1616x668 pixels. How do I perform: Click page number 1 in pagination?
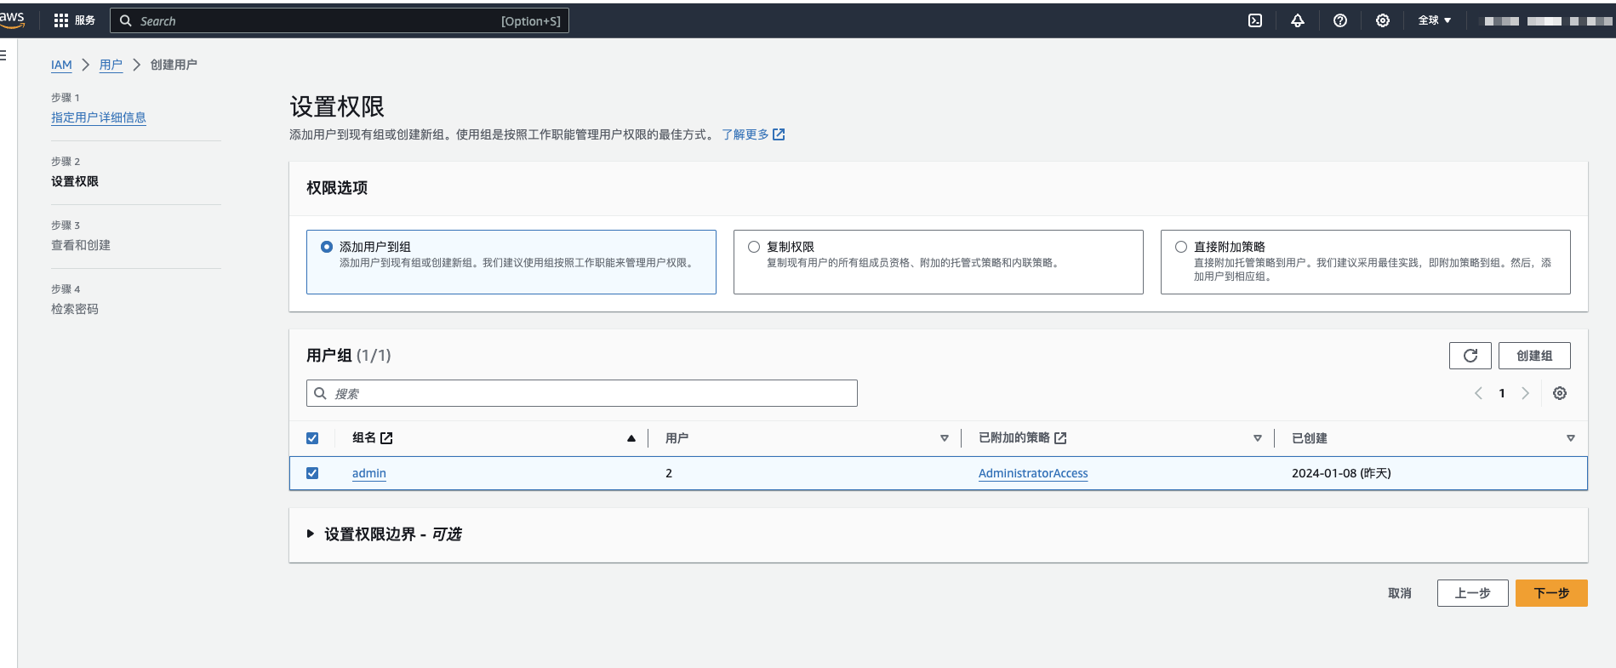click(1502, 393)
